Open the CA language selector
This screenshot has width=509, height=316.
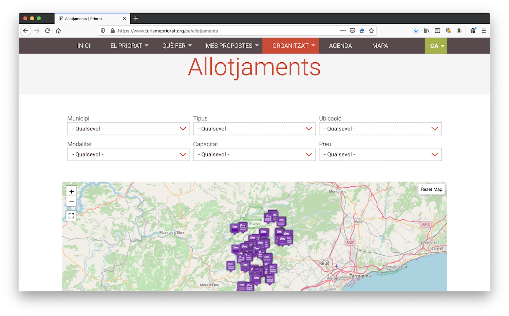(x=436, y=46)
